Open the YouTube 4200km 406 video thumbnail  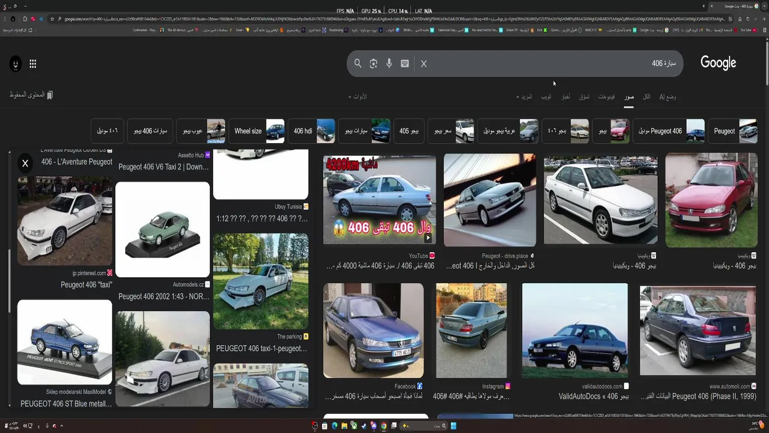tap(380, 200)
